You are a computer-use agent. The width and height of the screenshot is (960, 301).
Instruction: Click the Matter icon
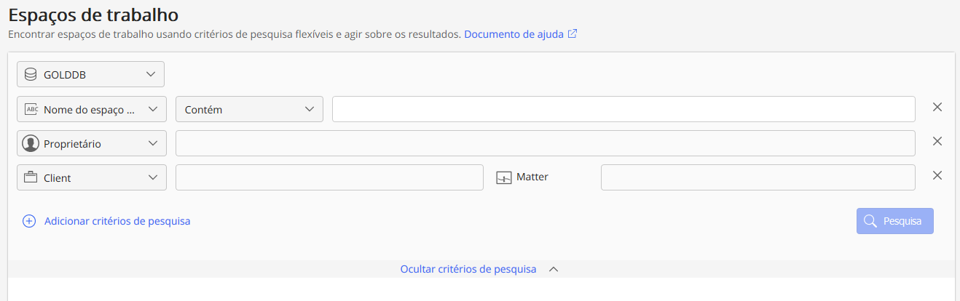(504, 177)
